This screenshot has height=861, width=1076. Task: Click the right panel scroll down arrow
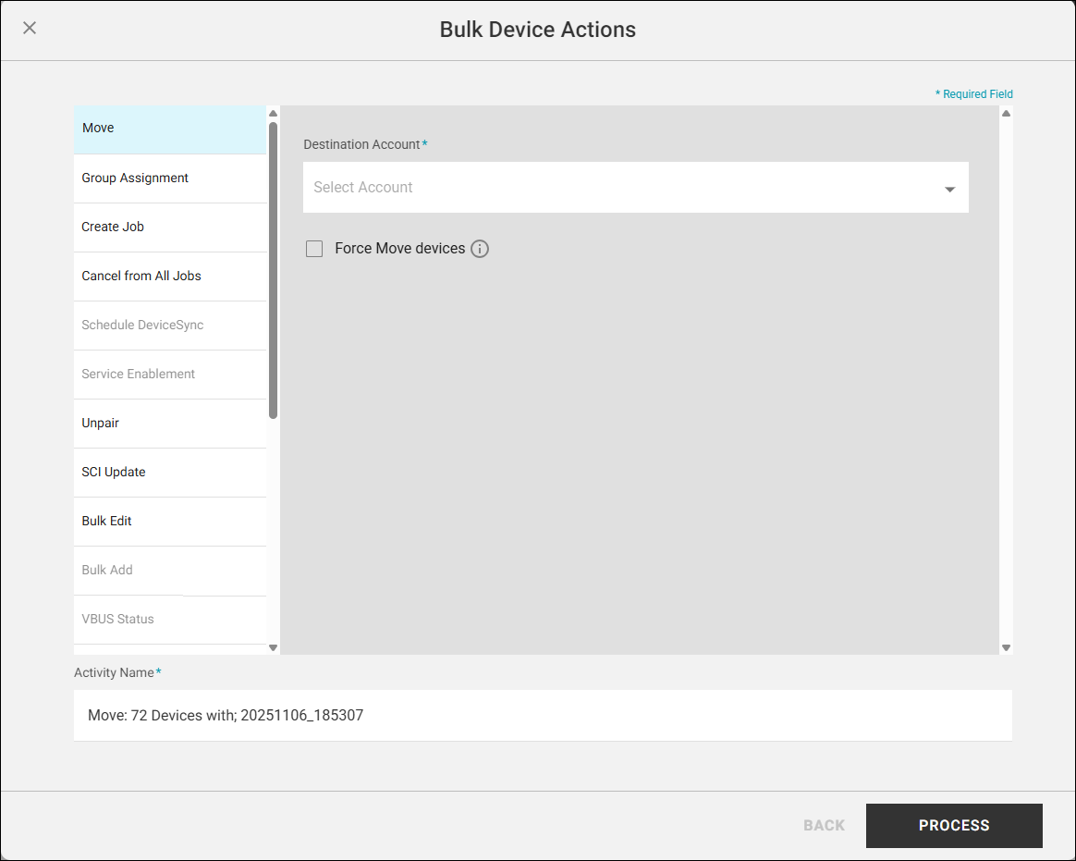pyautogui.click(x=1006, y=647)
